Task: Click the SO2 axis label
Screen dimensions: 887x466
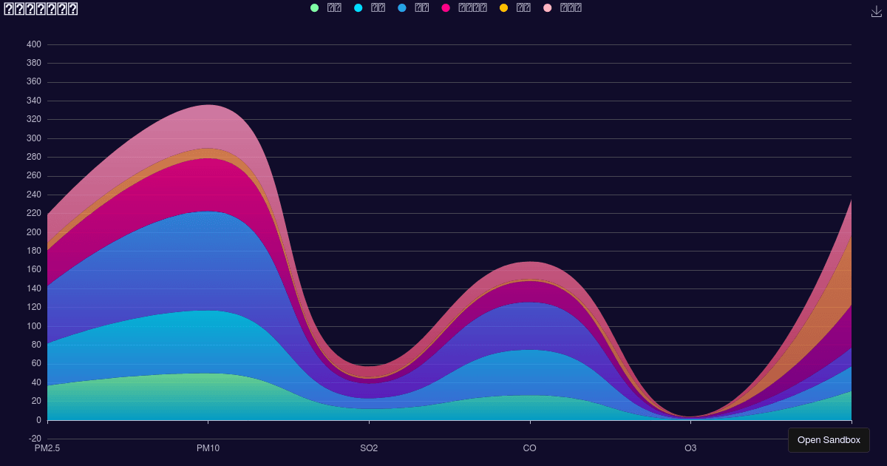Action: coord(368,448)
